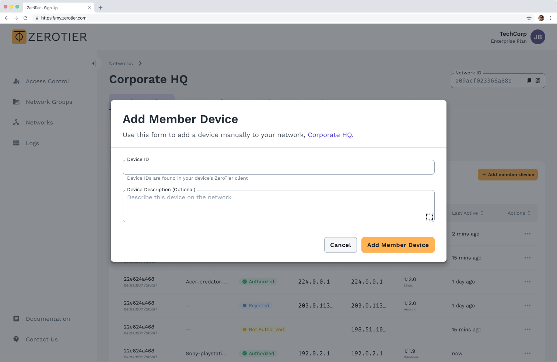Click the browser back arrow
Screen dimensions: 557x362
6,18
